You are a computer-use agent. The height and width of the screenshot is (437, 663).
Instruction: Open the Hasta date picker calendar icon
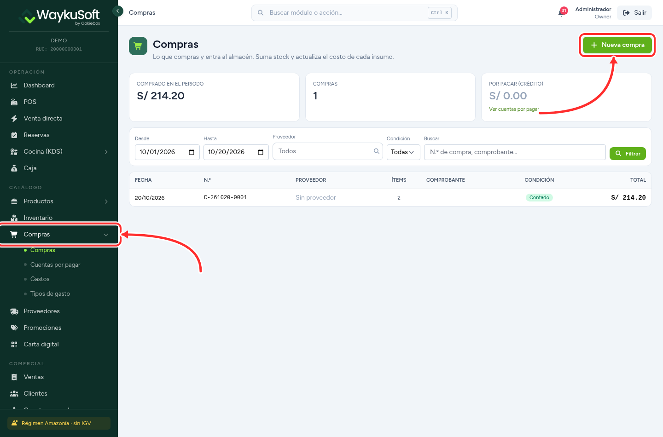coord(261,152)
